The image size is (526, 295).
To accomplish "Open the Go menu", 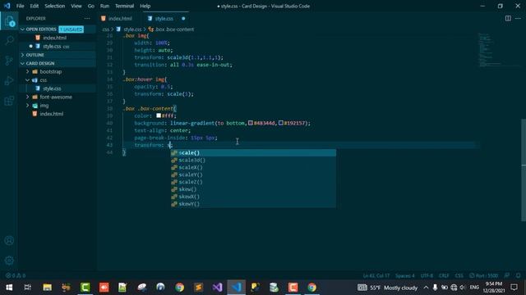I will [x=91, y=6].
